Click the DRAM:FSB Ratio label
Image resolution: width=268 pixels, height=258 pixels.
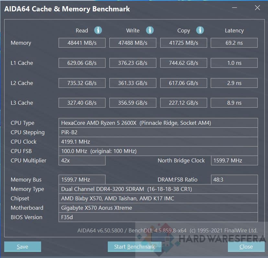click(177, 180)
